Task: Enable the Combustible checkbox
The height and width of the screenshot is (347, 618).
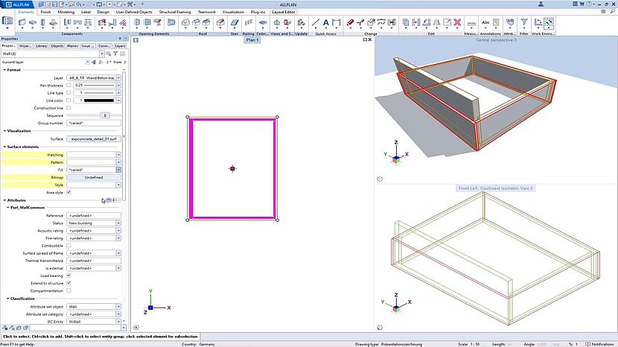Action: [69, 245]
